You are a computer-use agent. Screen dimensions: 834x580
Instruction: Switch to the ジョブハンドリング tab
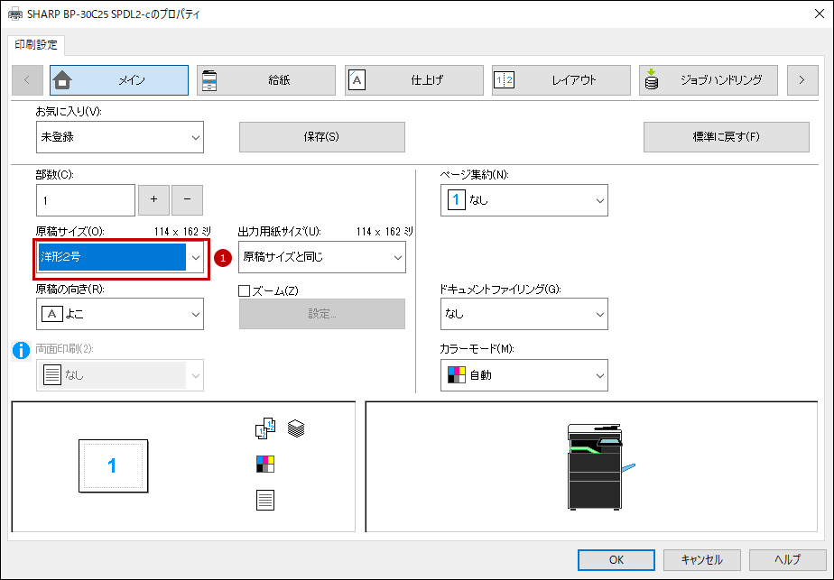tap(709, 80)
